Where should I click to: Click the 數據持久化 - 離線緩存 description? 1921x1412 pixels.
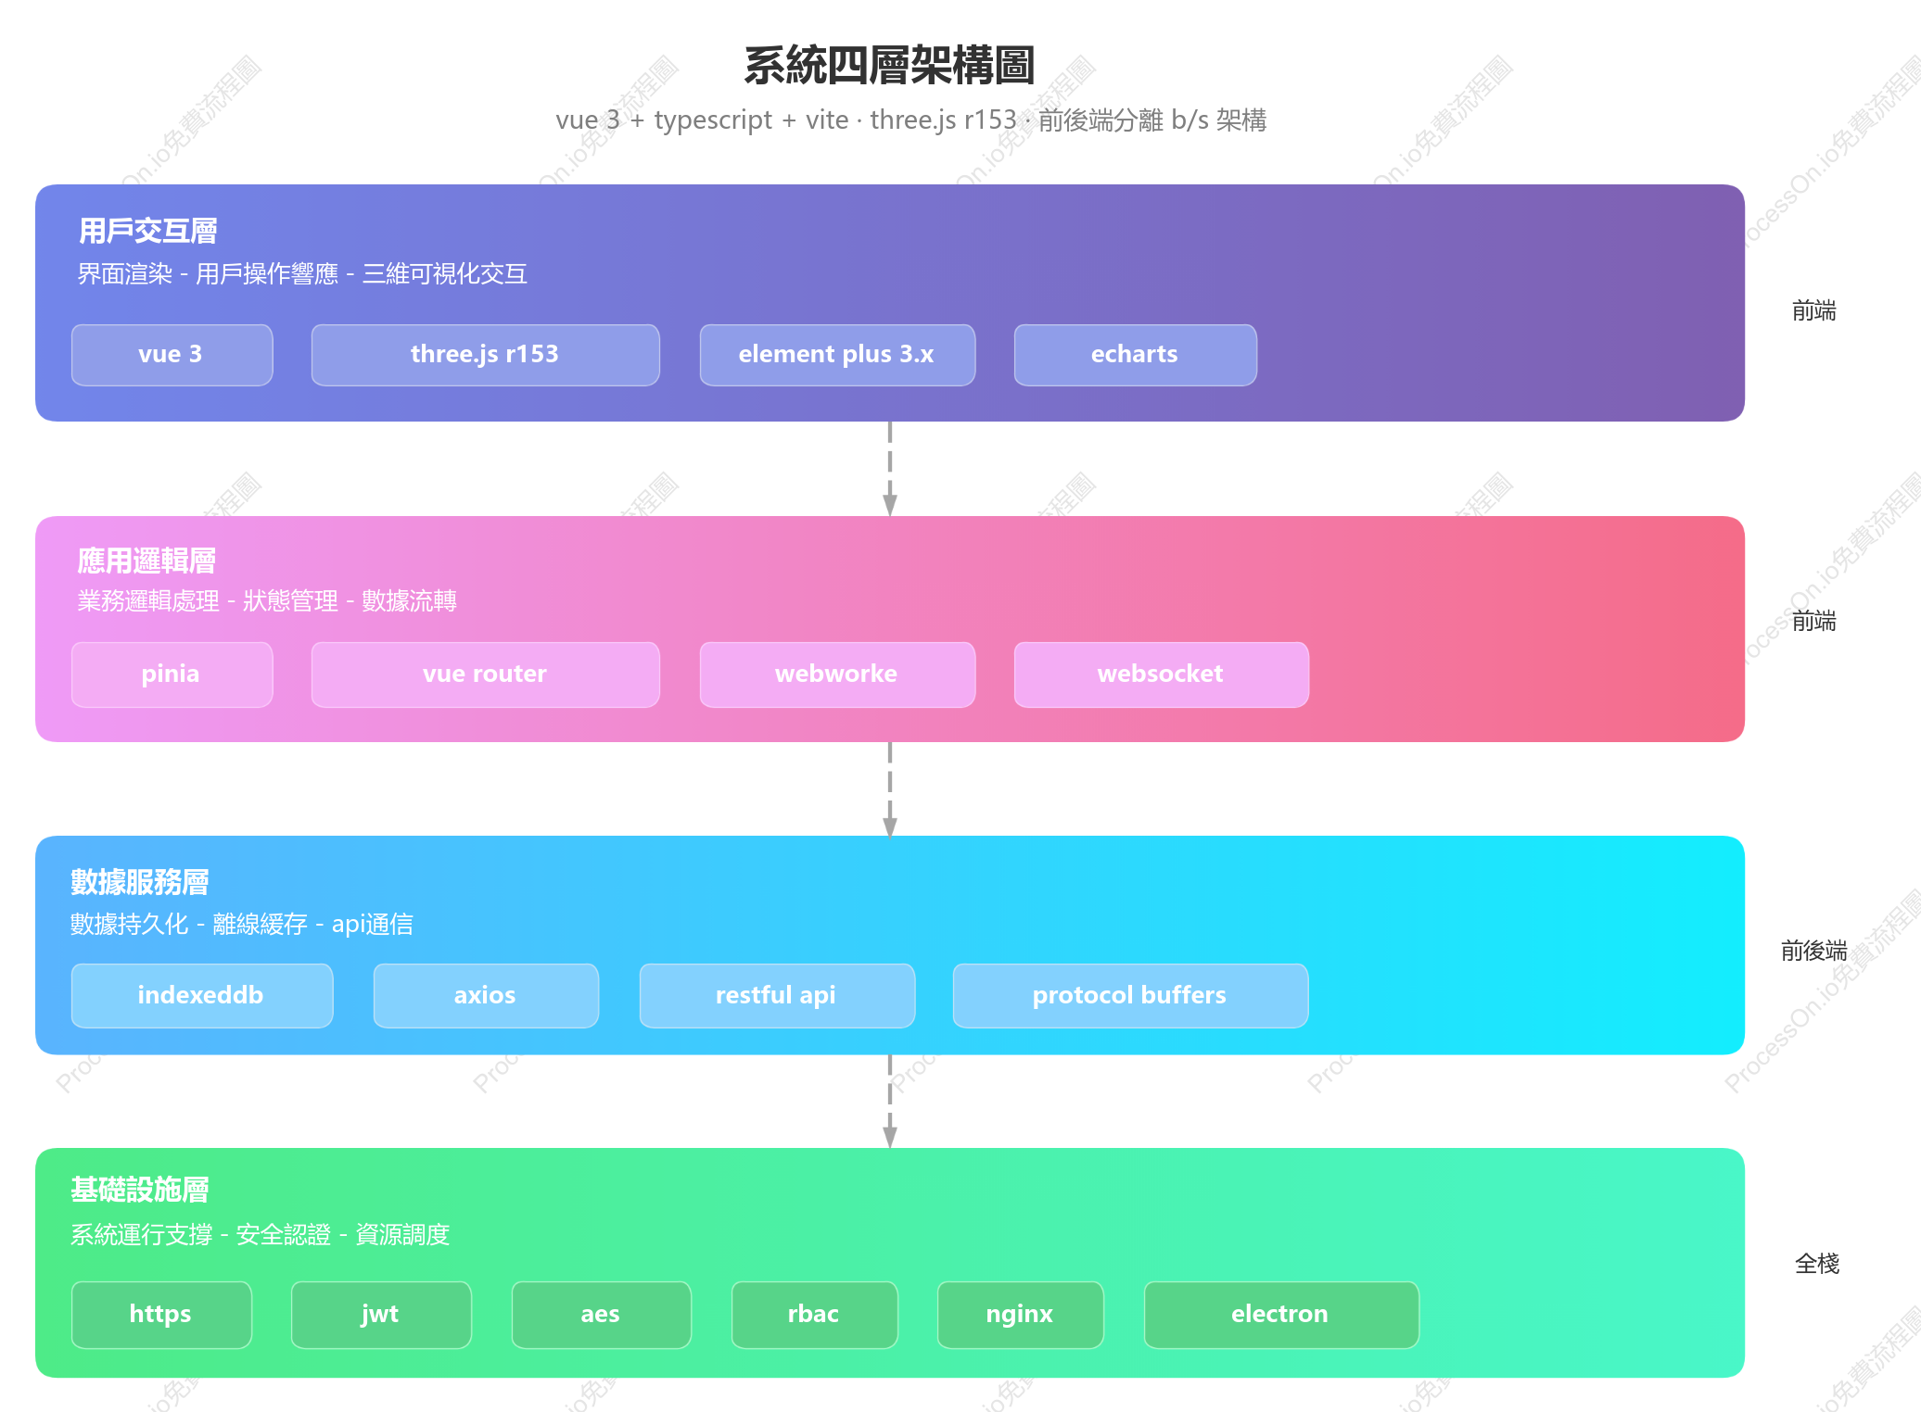pos(242,925)
